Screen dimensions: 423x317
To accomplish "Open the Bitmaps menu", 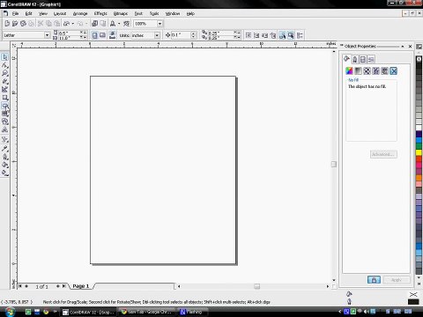I will point(121,13).
